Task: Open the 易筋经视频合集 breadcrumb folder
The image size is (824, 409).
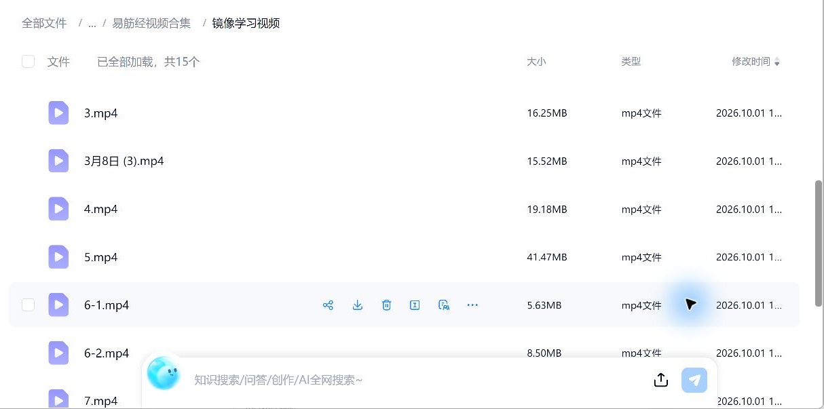Action: (x=151, y=23)
